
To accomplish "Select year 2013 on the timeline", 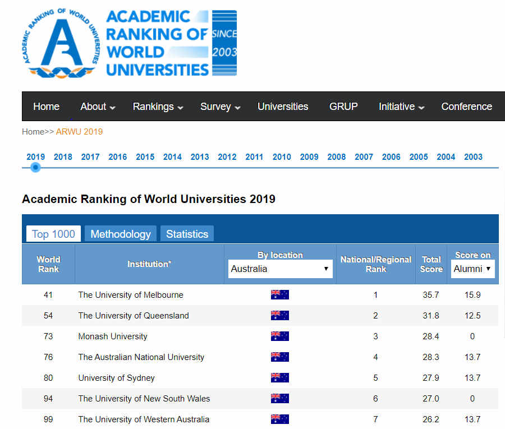I will 200,157.
